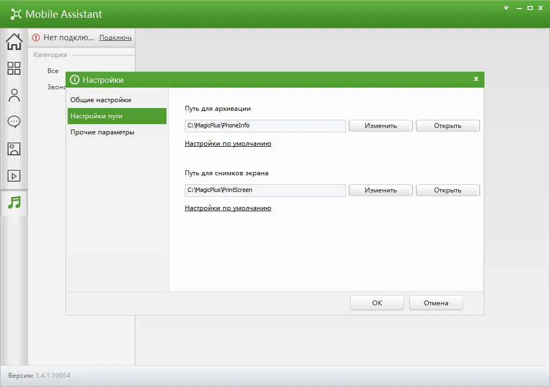Select the green Music note icon
550x387 pixels.
15,203
